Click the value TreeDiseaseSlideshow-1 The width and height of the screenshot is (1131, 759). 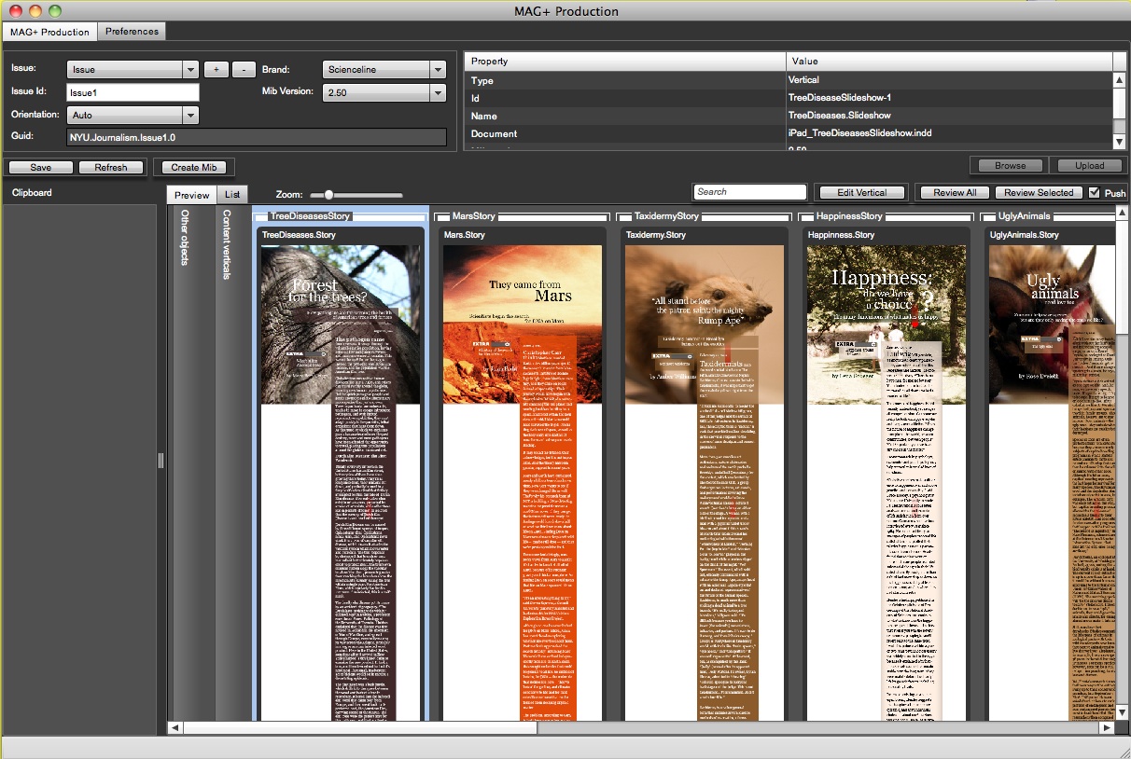click(839, 98)
